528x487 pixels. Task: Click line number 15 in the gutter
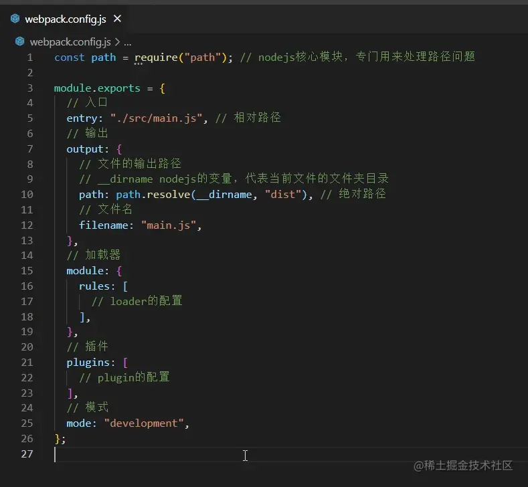[27, 271]
